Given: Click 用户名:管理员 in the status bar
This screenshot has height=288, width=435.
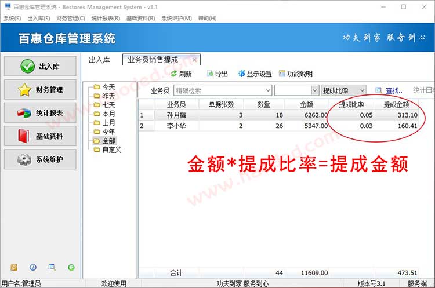Looking at the screenshot, I should tap(21, 283).
